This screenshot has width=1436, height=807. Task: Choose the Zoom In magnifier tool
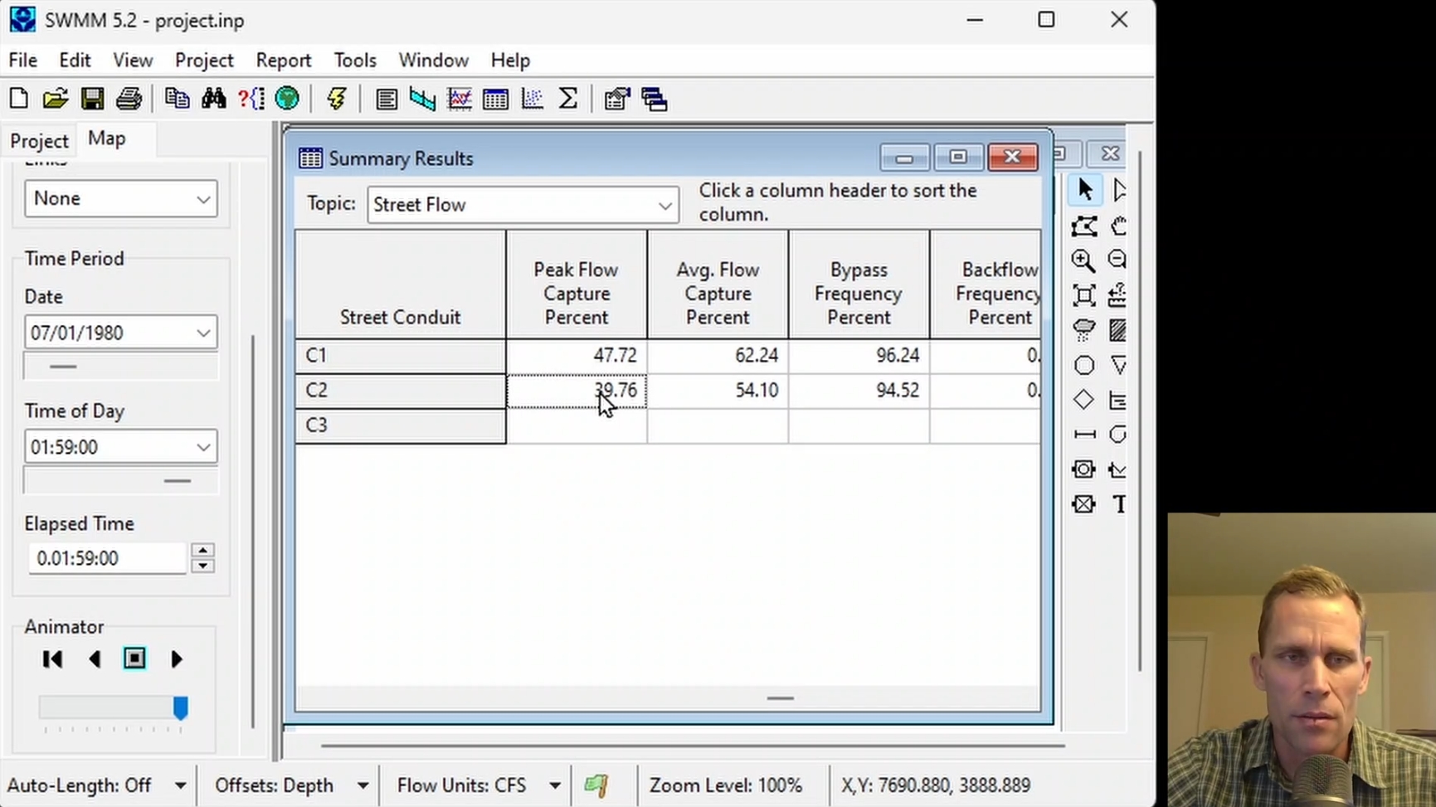[1083, 260]
